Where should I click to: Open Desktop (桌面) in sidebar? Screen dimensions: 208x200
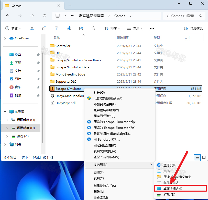18,55
